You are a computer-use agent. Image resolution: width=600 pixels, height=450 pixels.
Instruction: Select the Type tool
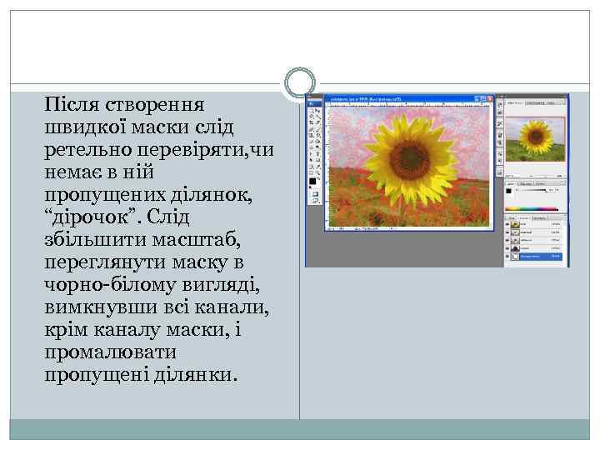point(317,154)
